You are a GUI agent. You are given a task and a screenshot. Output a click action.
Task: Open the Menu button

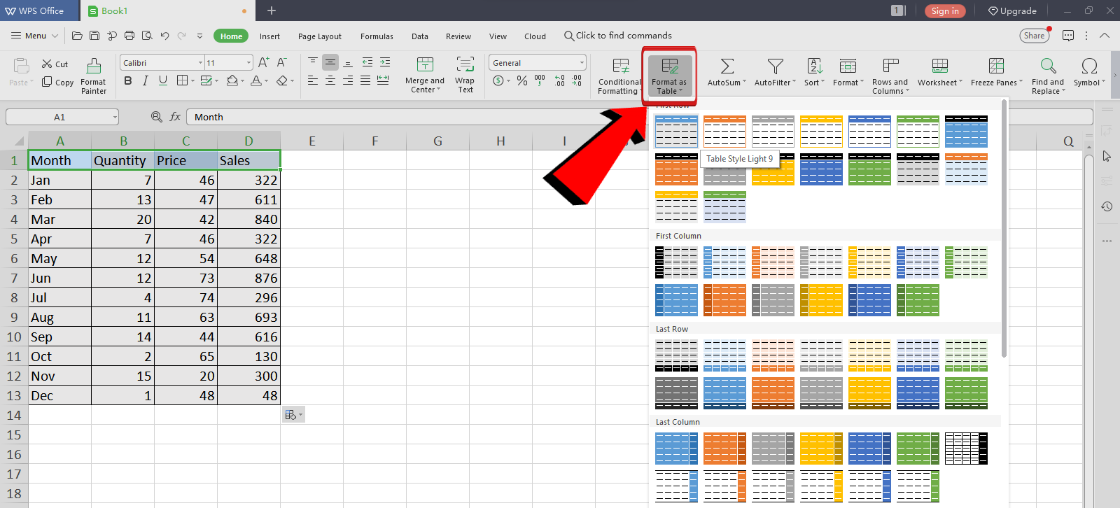point(35,36)
